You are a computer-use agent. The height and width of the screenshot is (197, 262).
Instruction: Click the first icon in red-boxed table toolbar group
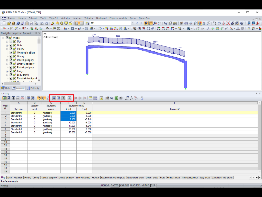(54, 98)
